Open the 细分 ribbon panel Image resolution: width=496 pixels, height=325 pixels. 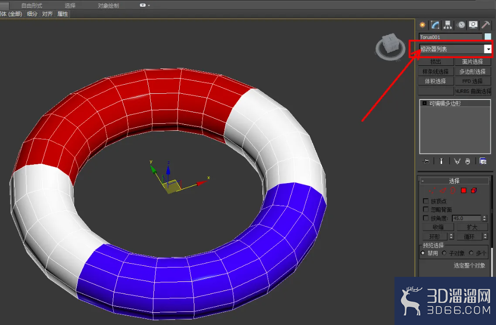tap(32, 14)
